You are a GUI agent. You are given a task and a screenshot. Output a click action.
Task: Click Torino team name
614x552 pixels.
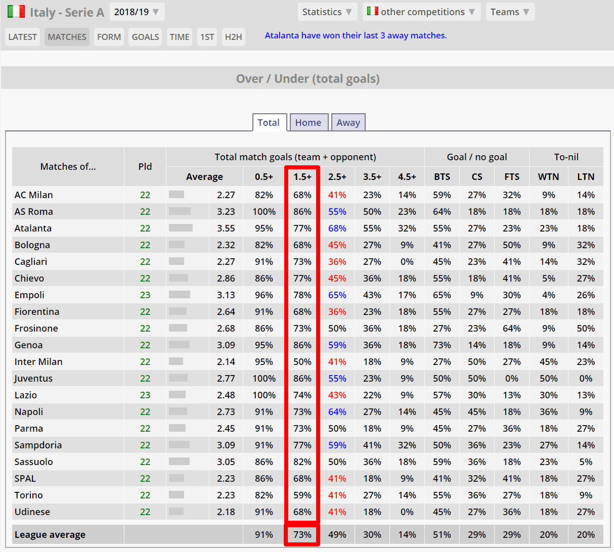tap(28, 495)
